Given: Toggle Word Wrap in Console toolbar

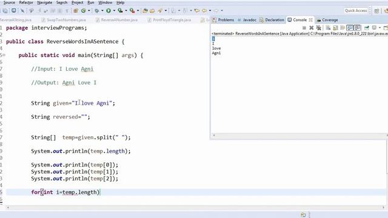Looking at the screenshot, I should coord(343,28).
